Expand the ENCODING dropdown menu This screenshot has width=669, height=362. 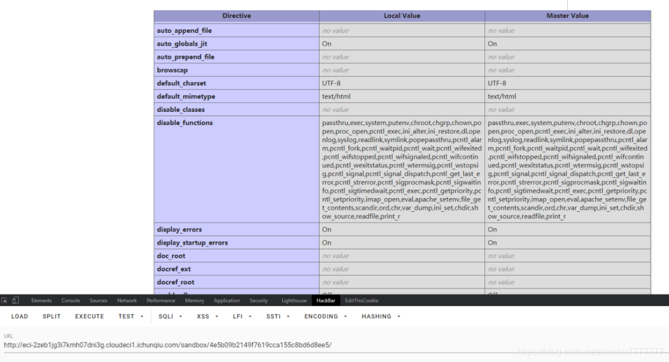pos(325,316)
